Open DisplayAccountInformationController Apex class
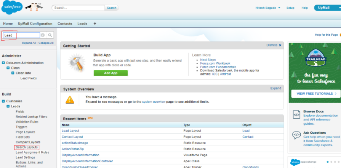Viewport: 341px width, 168px height. coord(87,161)
